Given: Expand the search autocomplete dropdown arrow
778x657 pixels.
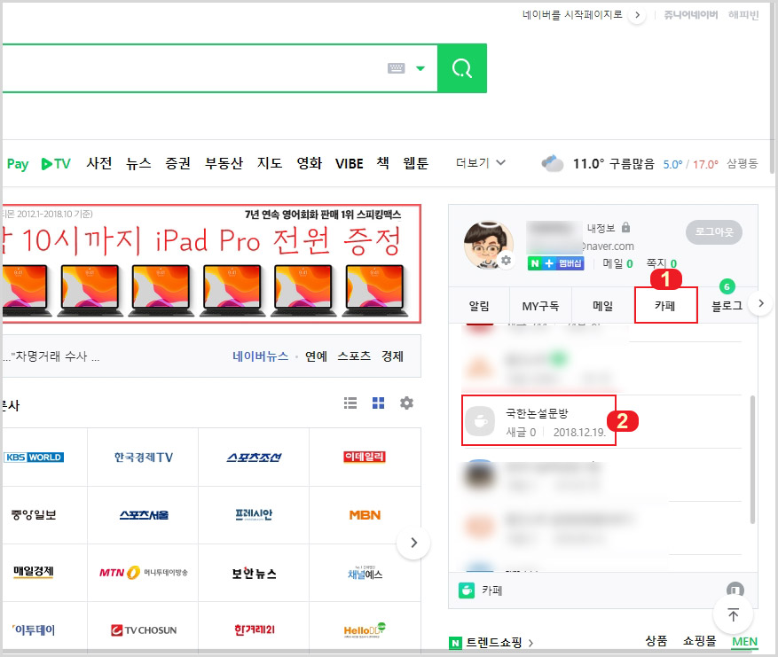Looking at the screenshot, I should click(x=420, y=68).
